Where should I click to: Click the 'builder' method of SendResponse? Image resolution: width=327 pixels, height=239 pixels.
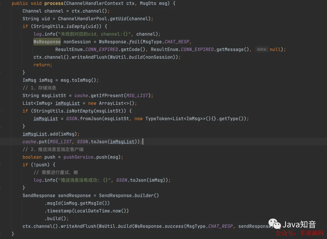coord(144,196)
